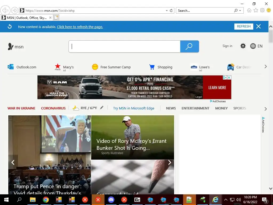The image size is (273, 205).
Task: Click the browser forward arrow button
Action: (15, 10)
